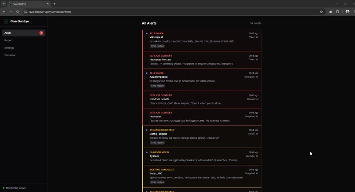The height and width of the screenshot is (192, 355).
Task: Reload the page with the refresh icon
Action: pos(18,12)
